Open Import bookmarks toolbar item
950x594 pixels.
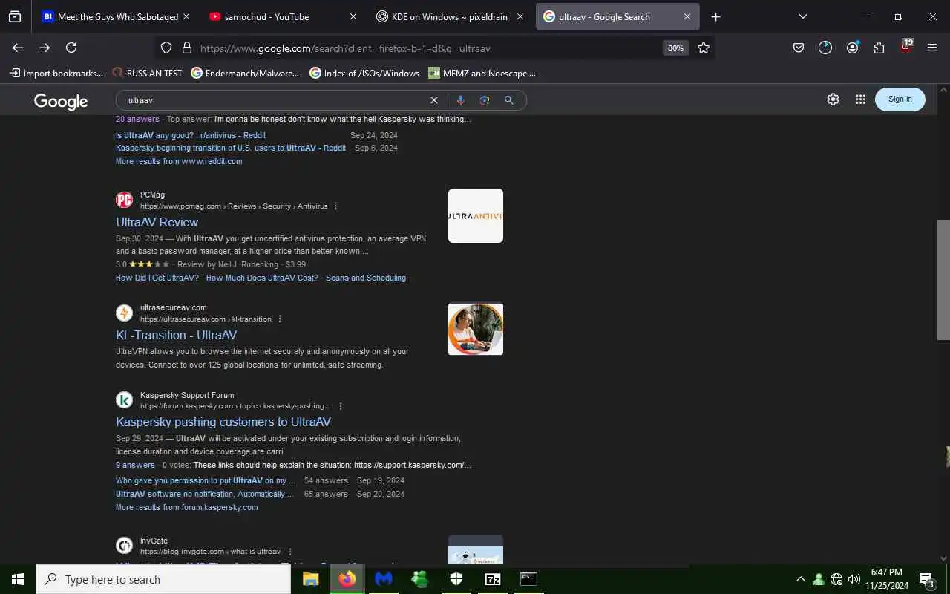(x=56, y=73)
